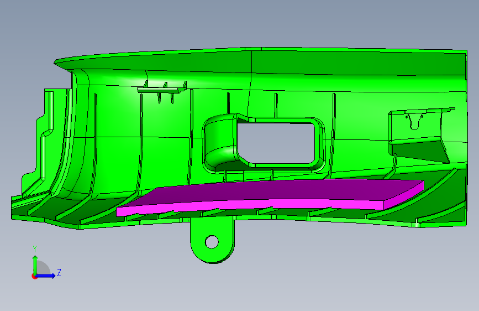
Task: Click the red origin point of the axis triad
Action: [34, 276]
